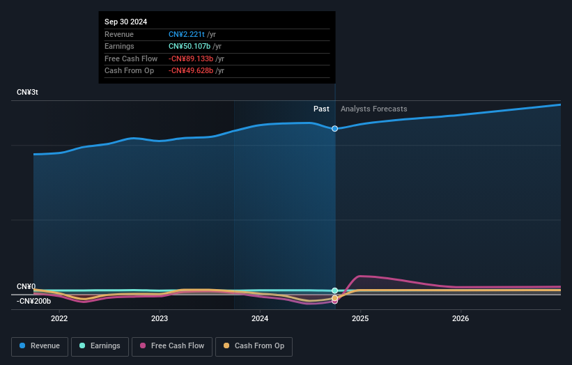Click the blue Revenue data point marker
This screenshot has width=572, height=365.
[334, 129]
